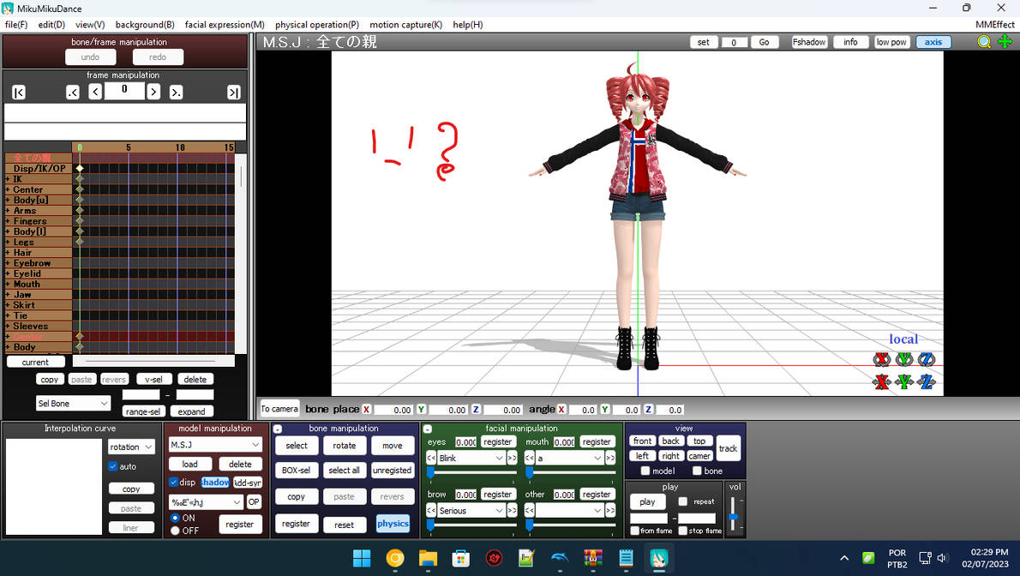Previous mouth morph arrow button

coord(530,459)
